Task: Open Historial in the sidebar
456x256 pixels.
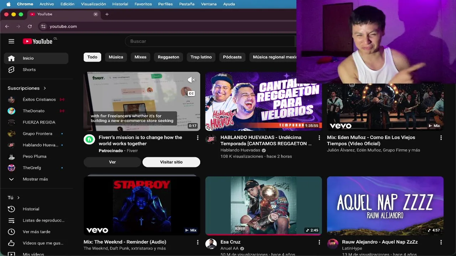Action: click(x=36, y=209)
